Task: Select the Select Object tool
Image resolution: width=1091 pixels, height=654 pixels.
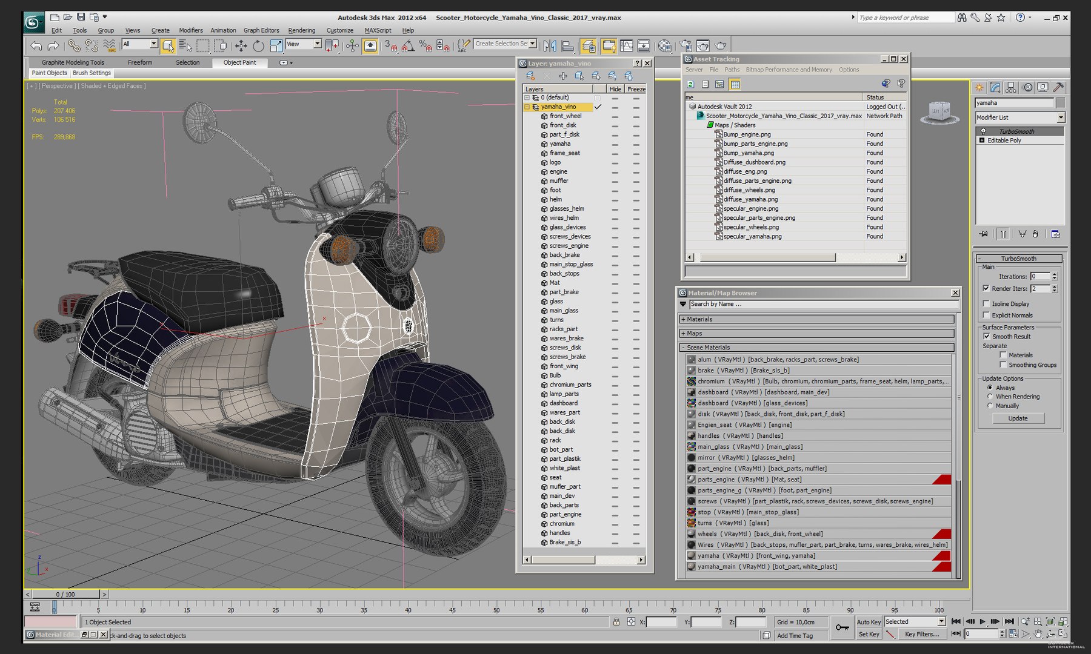Action: click(x=168, y=45)
